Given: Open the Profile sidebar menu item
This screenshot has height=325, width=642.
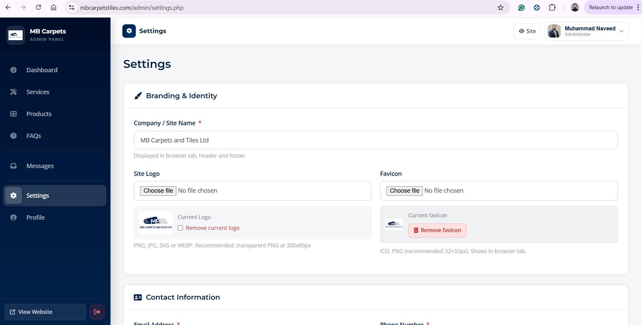Looking at the screenshot, I should tap(35, 217).
